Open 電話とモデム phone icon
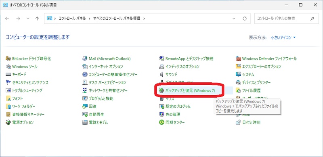 tap(85, 122)
